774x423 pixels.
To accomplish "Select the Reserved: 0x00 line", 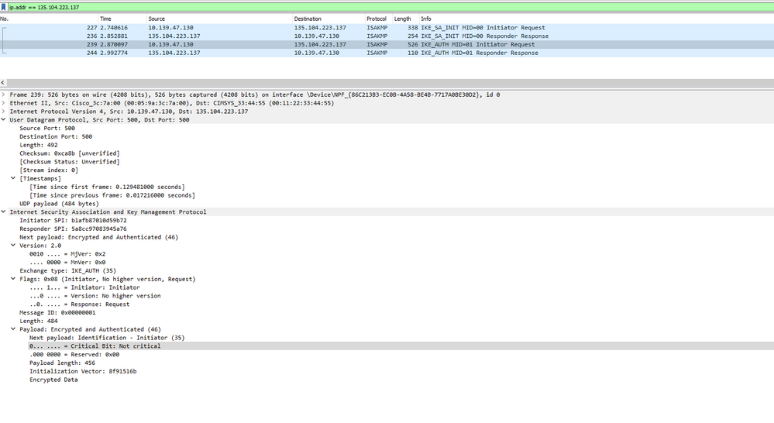I will tap(74, 354).
